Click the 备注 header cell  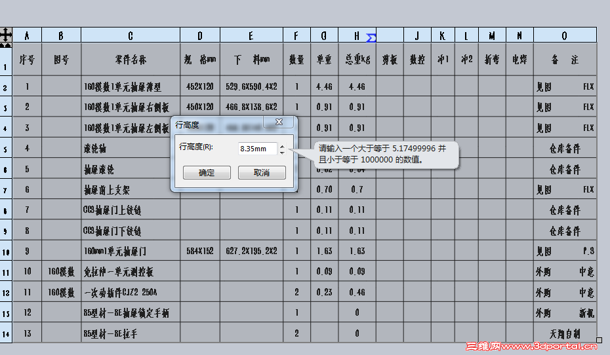(x=565, y=60)
